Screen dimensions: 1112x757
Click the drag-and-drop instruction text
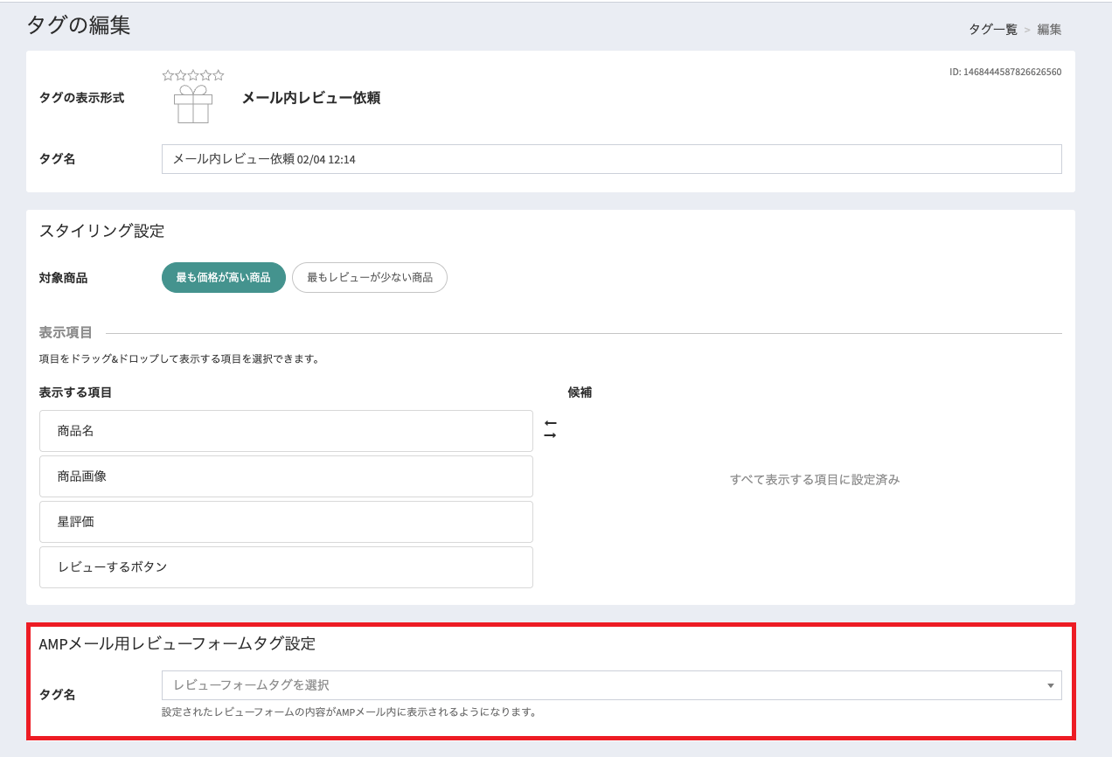[180, 359]
